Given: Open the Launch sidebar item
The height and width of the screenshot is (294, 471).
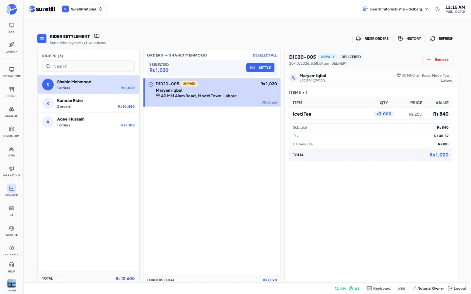Looking at the screenshot, I should coord(11,47).
